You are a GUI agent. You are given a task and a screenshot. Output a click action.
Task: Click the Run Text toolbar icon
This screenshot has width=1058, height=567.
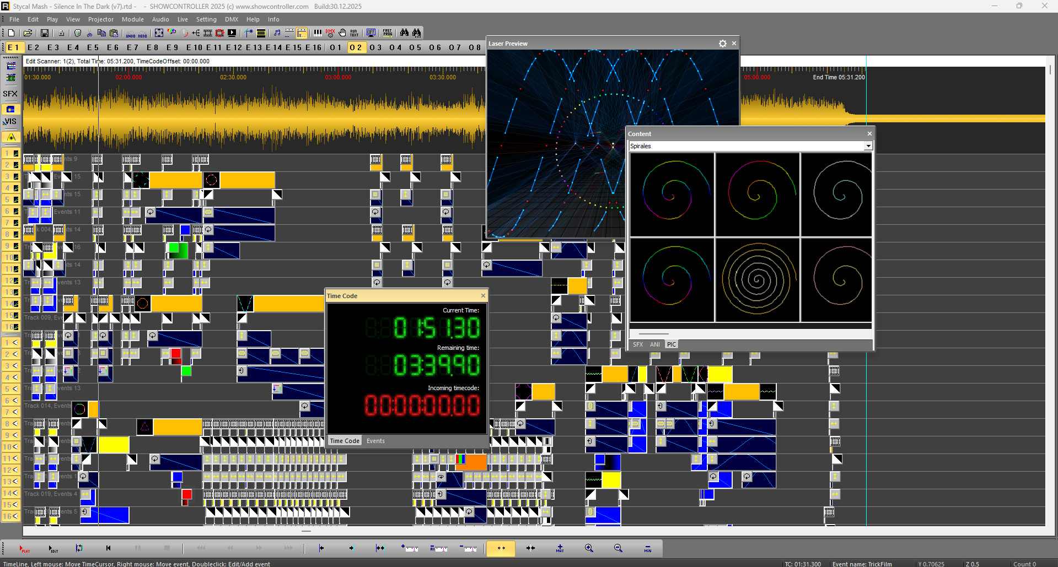tap(354, 33)
